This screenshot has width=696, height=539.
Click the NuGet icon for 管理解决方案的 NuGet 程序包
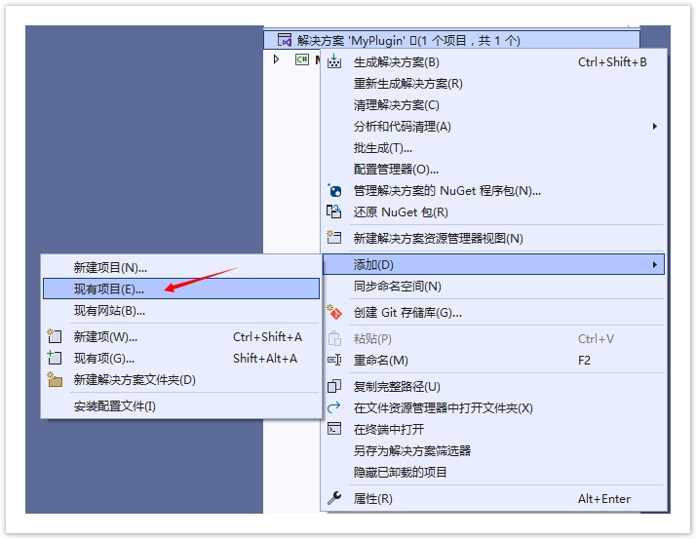coord(334,191)
